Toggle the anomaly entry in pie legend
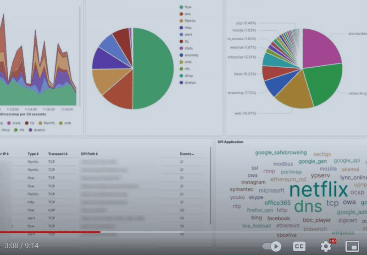The image size is (367, 255). pyautogui.click(x=189, y=55)
